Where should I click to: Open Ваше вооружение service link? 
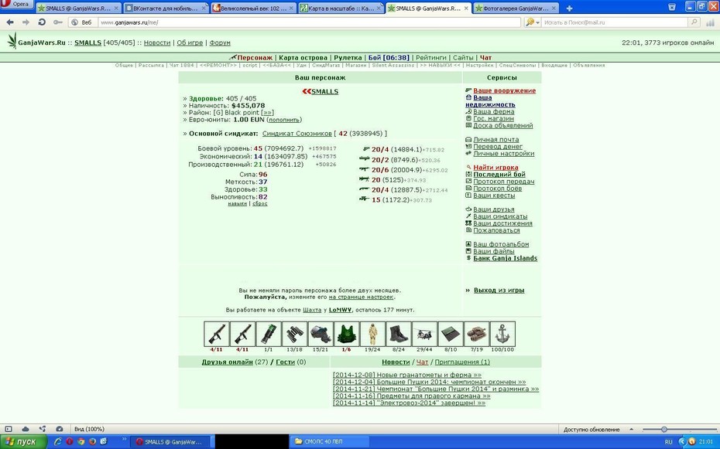505,90
